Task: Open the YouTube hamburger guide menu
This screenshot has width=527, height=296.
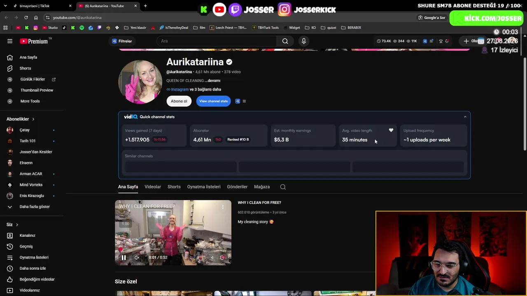Action: tap(10, 41)
